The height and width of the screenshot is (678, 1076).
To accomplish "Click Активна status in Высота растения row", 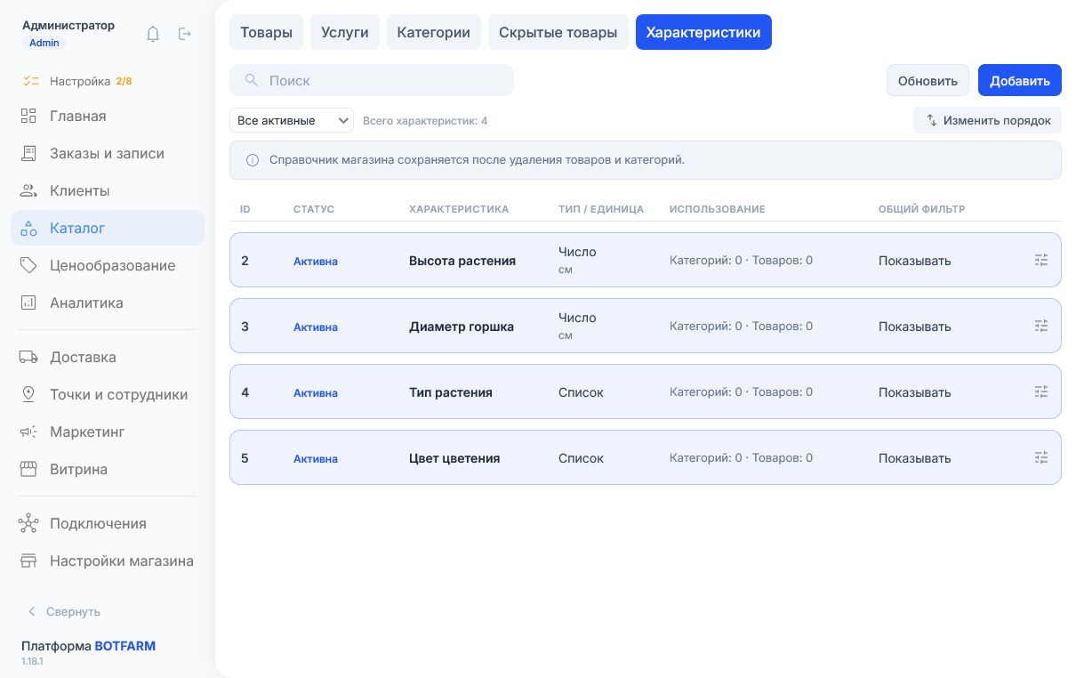I will click(x=316, y=261).
